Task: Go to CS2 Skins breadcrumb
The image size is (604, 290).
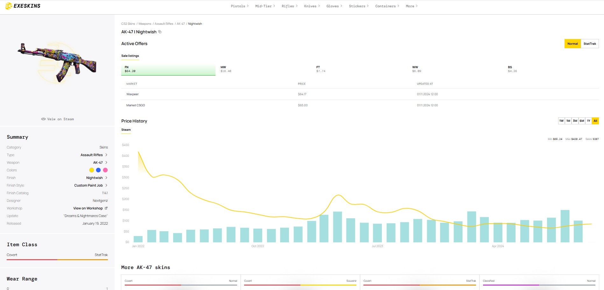Action: 128,24
